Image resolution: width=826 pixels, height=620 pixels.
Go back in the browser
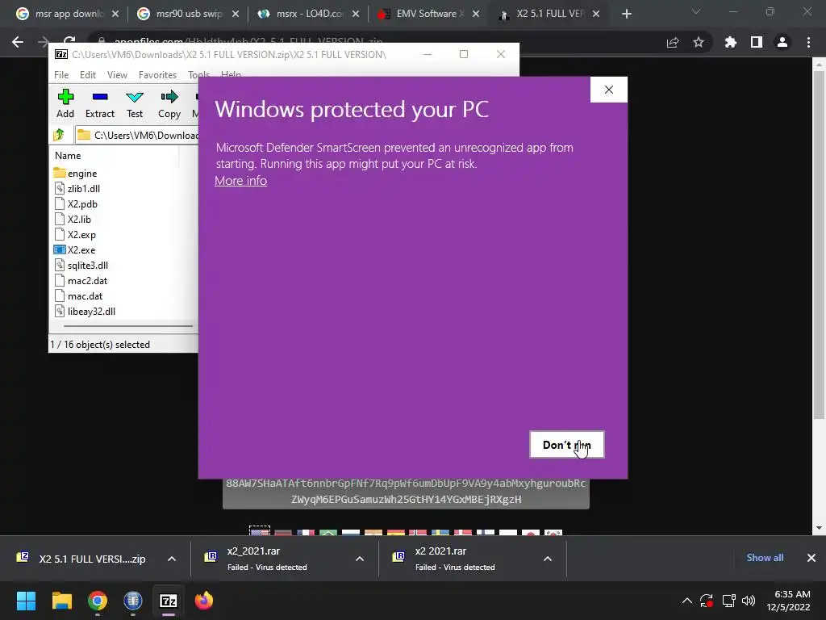click(18, 42)
